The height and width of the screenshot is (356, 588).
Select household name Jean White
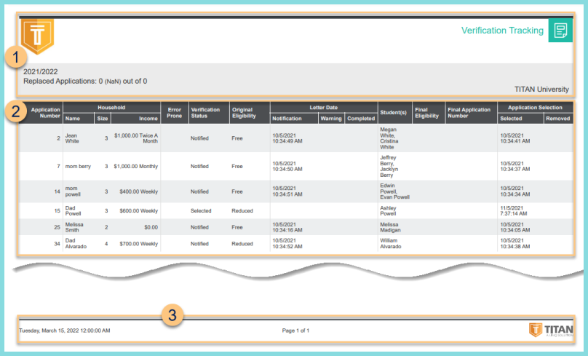(72, 138)
